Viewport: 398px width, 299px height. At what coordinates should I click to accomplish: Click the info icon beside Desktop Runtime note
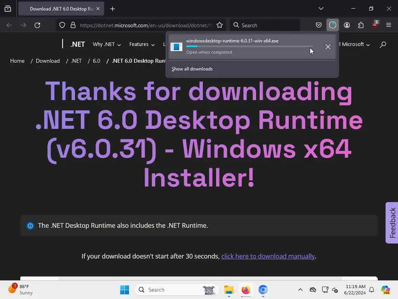pyautogui.click(x=30, y=225)
